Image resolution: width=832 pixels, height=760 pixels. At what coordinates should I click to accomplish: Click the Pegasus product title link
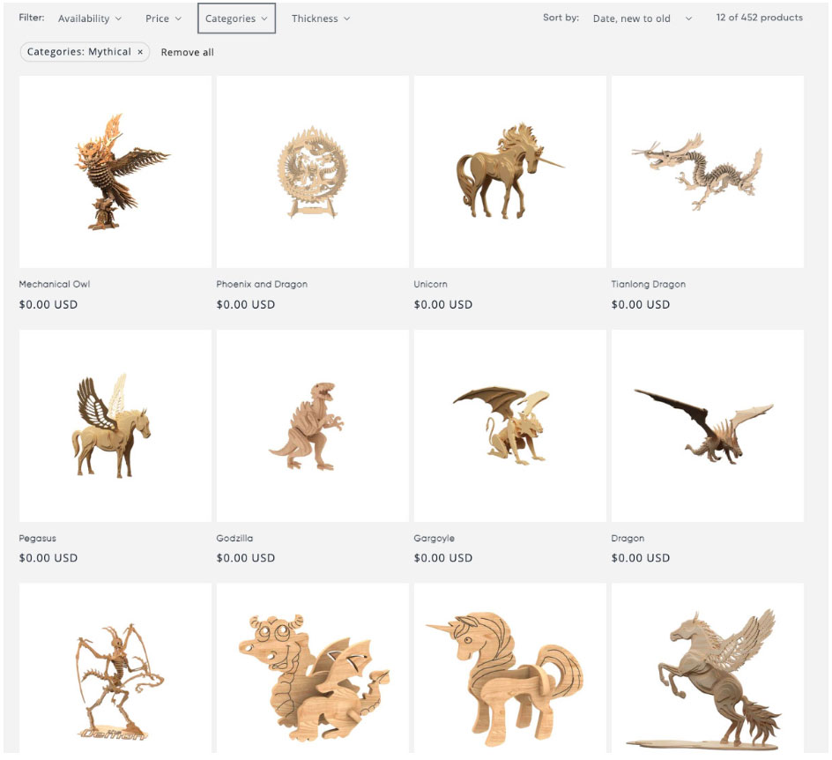[38, 538]
